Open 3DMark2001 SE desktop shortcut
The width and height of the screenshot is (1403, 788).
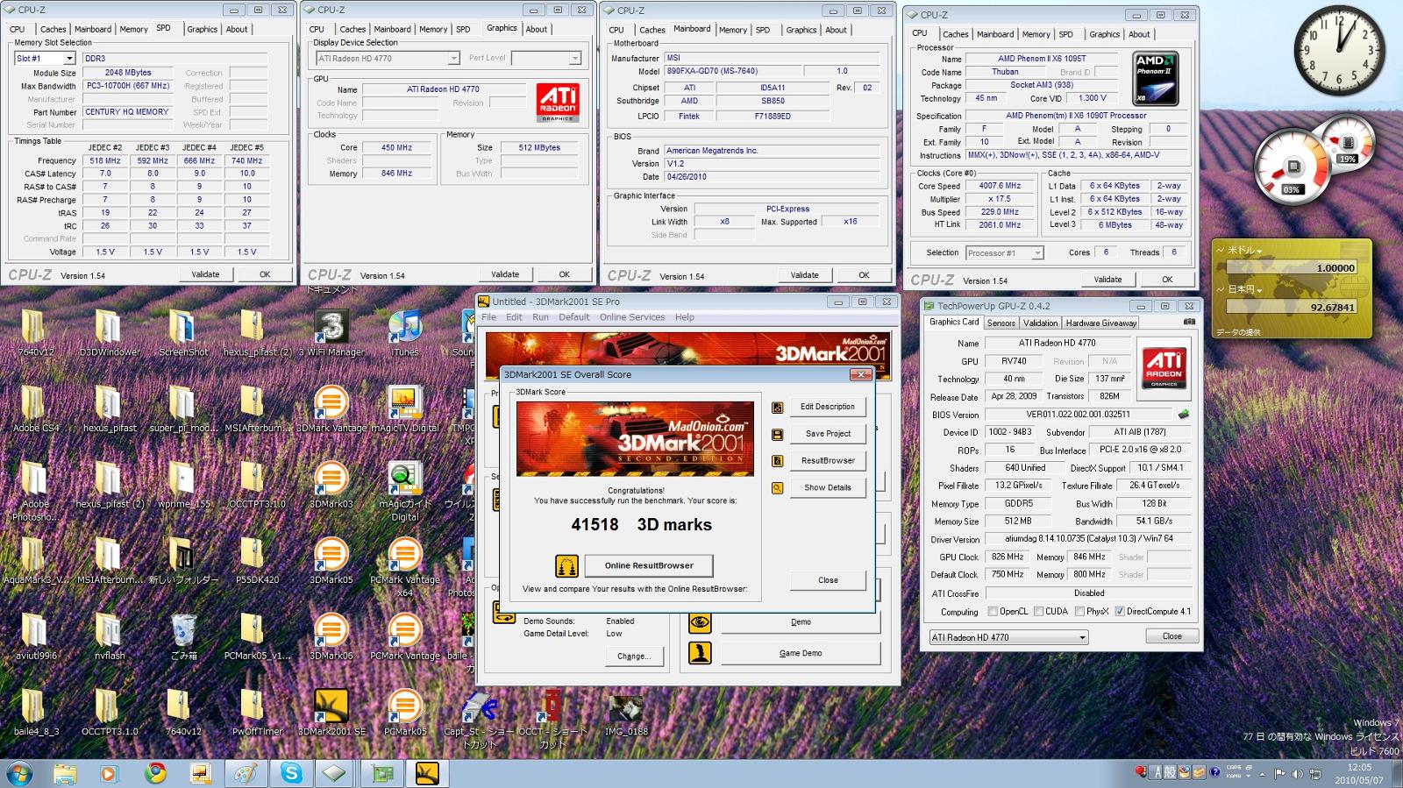coord(331,712)
